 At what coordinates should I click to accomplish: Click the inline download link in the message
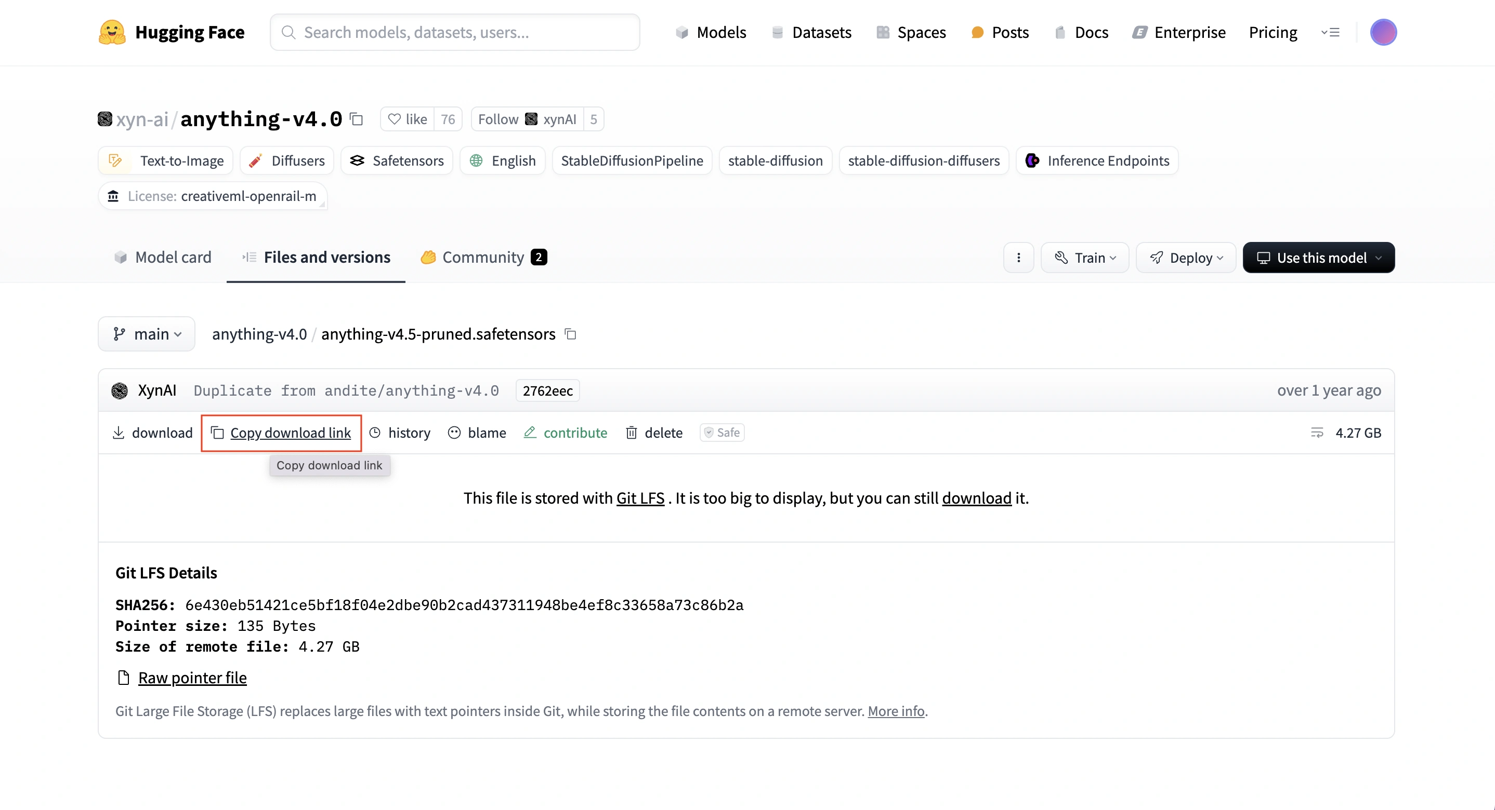977,498
